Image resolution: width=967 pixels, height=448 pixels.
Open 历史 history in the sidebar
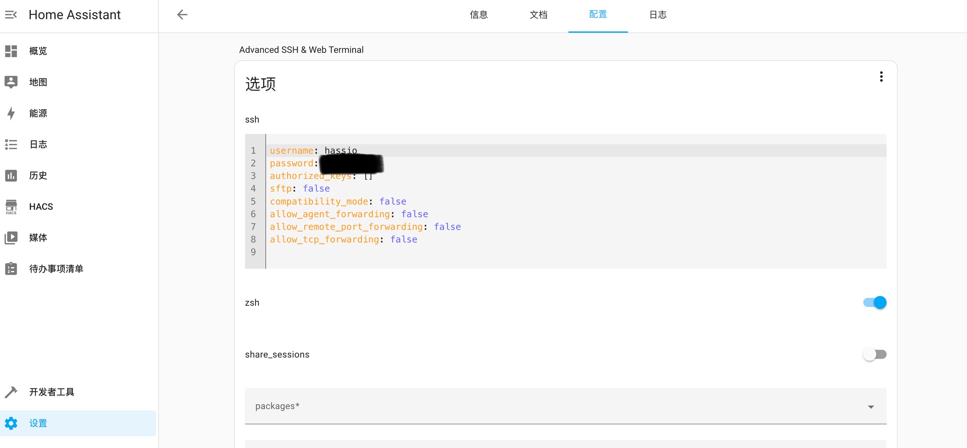point(38,176)
